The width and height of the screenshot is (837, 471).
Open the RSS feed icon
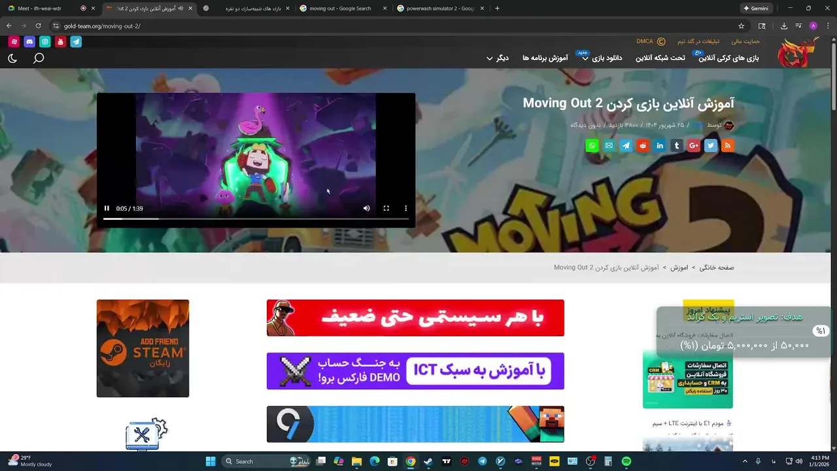pyautogui.click(x=727, y=146)
